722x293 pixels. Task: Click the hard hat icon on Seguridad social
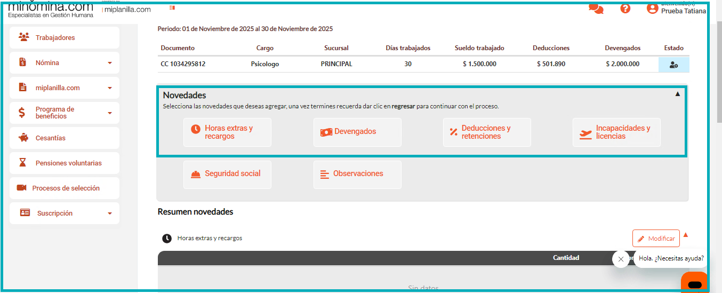tap(196, 175)
